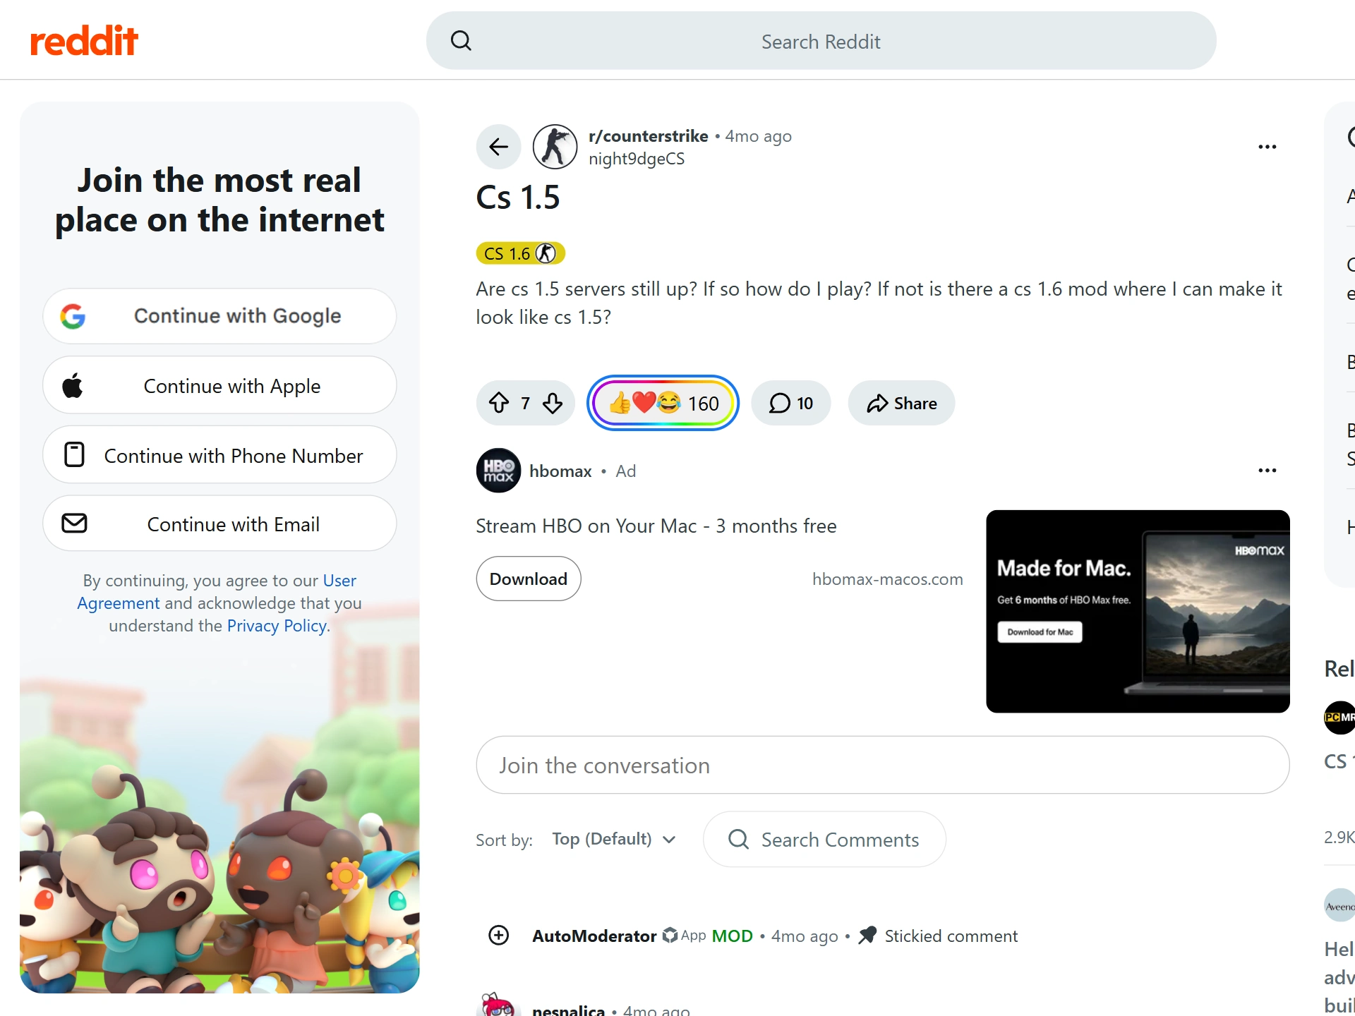Click the ad Download button

click(x=529, y=579)
